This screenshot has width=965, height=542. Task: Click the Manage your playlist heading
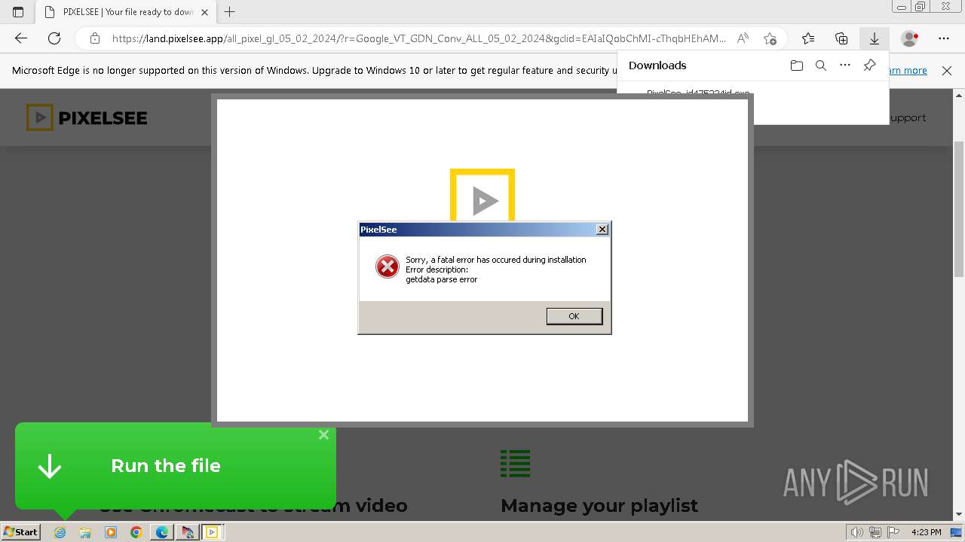599,505
